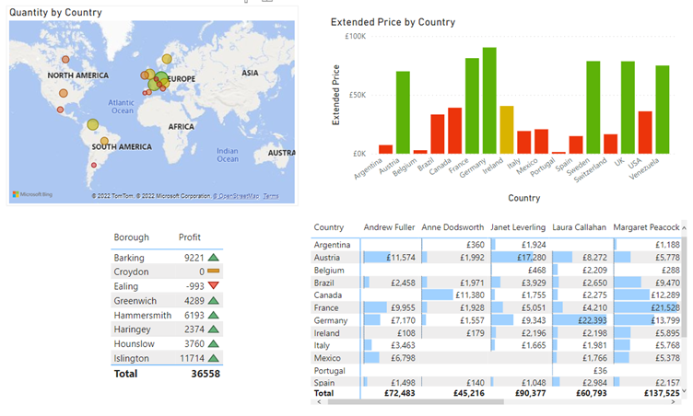Click the green up-triangle icon for Hounslow

pos(214,344)
